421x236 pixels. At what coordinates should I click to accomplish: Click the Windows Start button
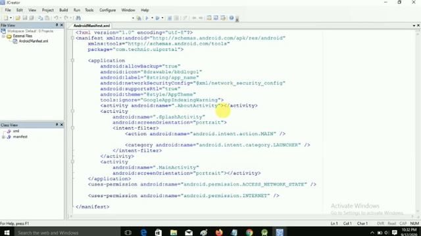tap(7, 232)
